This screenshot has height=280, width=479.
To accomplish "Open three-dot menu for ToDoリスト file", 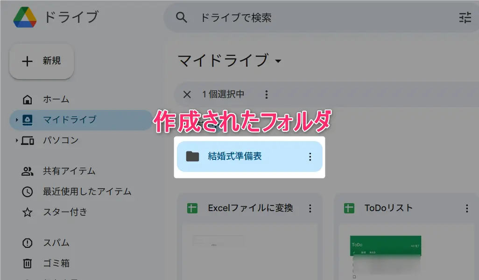I will (466, 208).
